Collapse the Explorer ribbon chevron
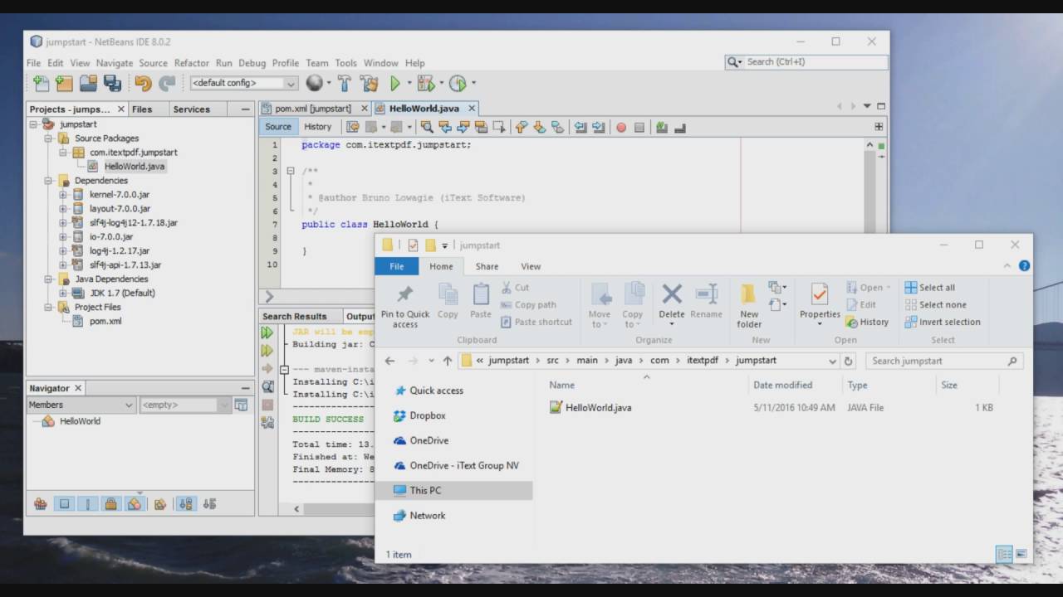 1007,266
